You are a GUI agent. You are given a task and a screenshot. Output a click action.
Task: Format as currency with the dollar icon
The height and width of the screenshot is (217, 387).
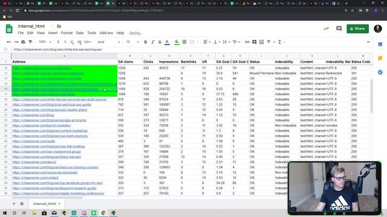pyautogui.click(x=58, y=42)
